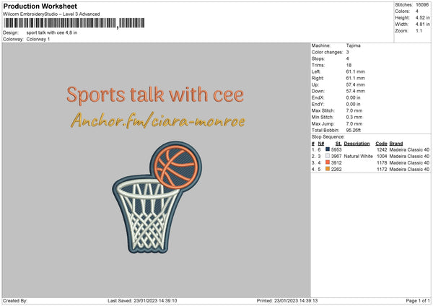Click the 'Max Jump:' label

[x=323, y=123]
